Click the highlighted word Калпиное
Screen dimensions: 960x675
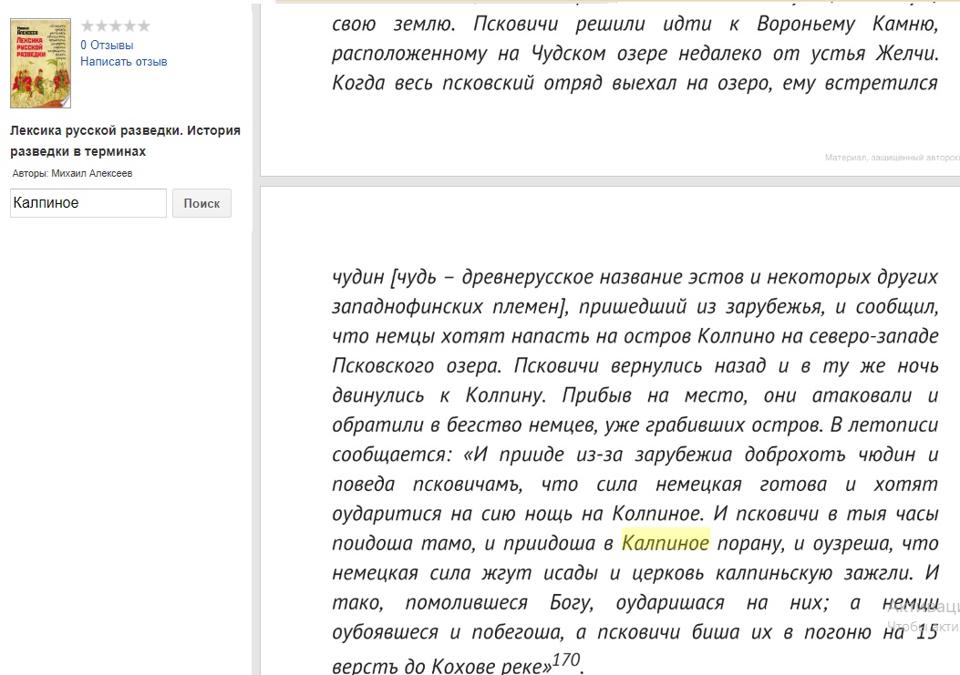[665, 543]
